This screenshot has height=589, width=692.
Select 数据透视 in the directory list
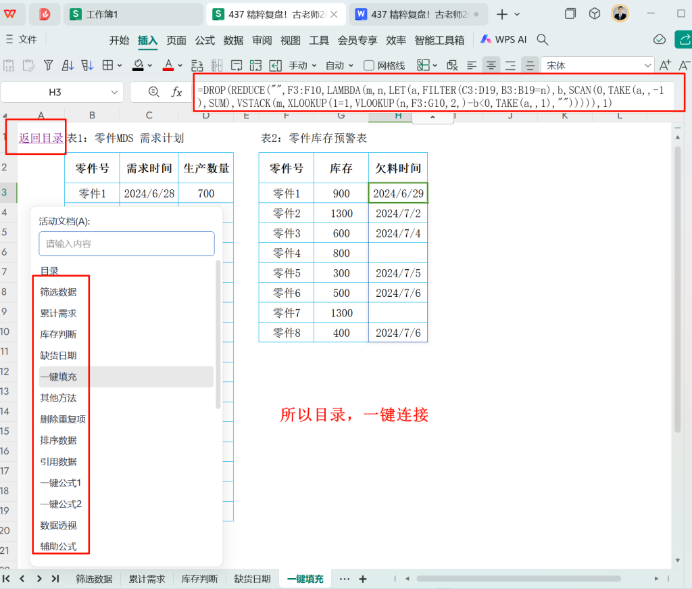(58, 525)
